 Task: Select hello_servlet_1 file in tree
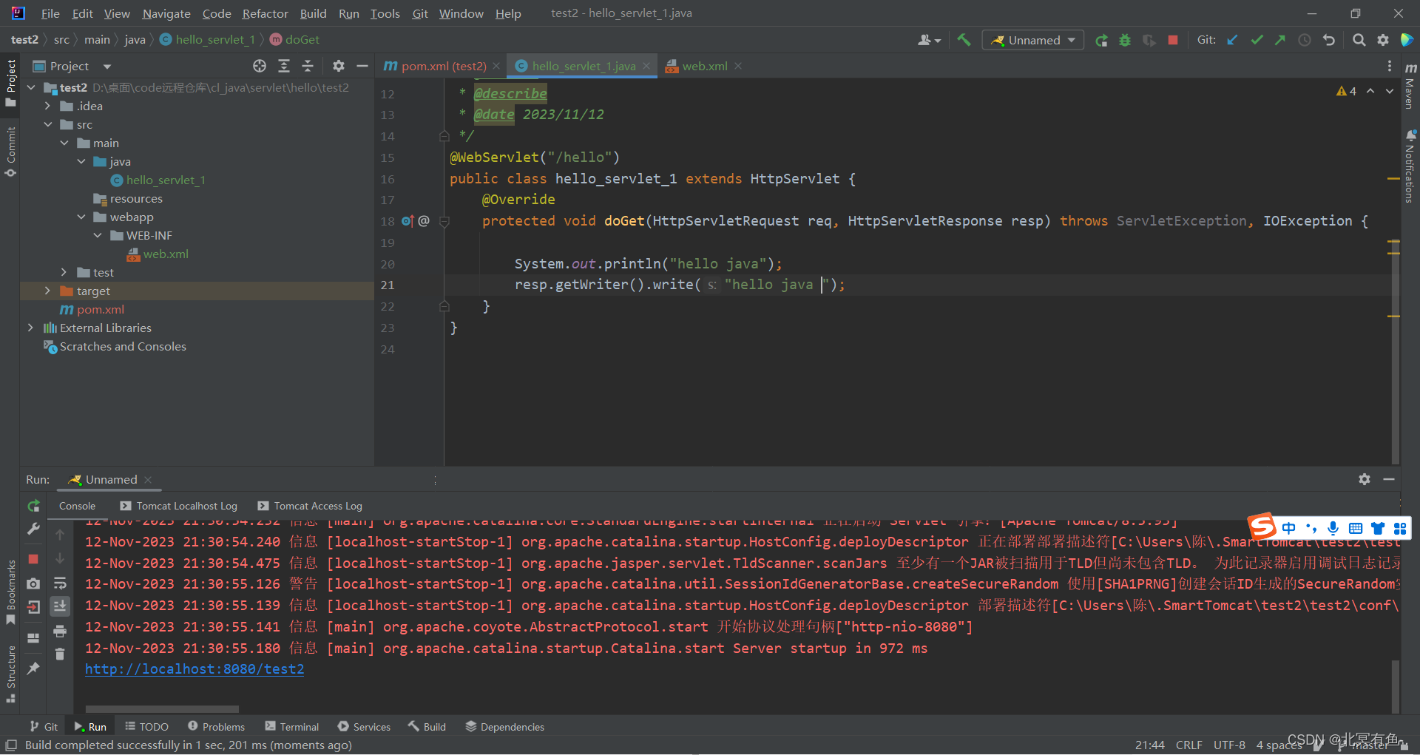coord(158,180)
